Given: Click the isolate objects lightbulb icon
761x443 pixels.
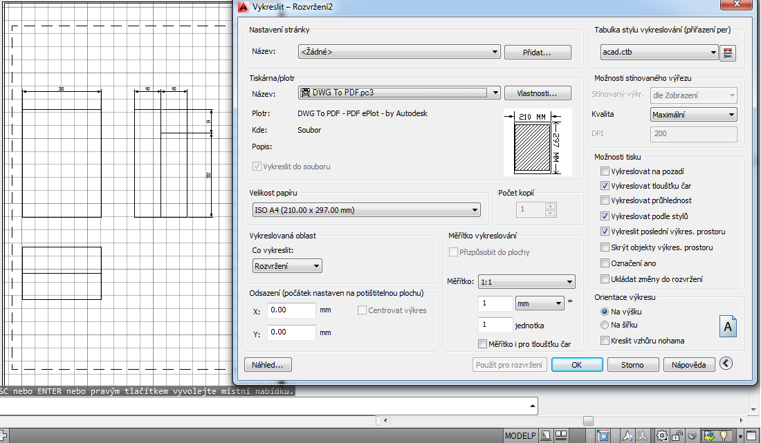Looking at the screenshot, I should click(x=724, y=435).
